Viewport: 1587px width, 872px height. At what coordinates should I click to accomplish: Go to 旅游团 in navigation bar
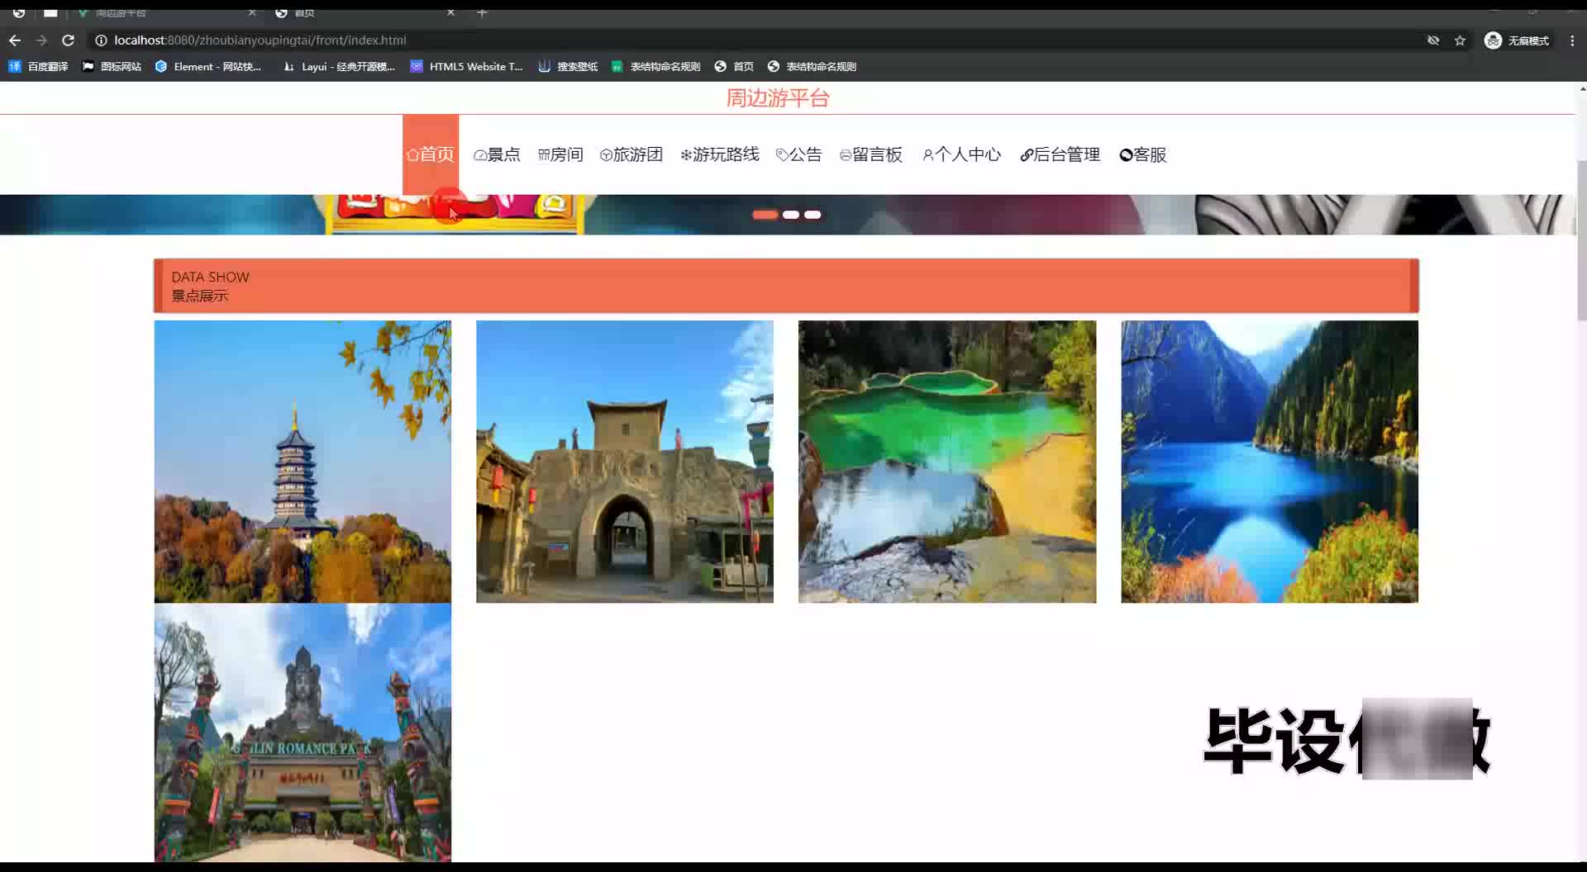(631, 155)
